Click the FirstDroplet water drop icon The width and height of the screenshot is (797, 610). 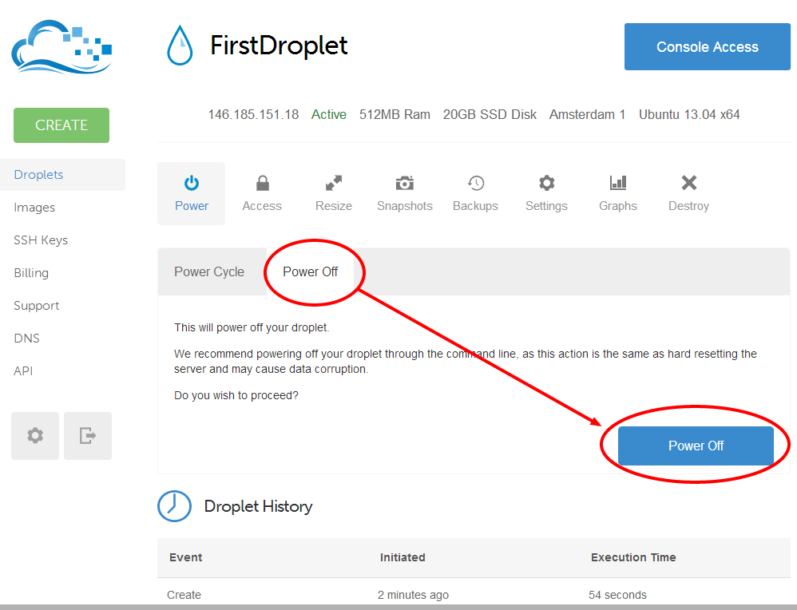point(180,46)
